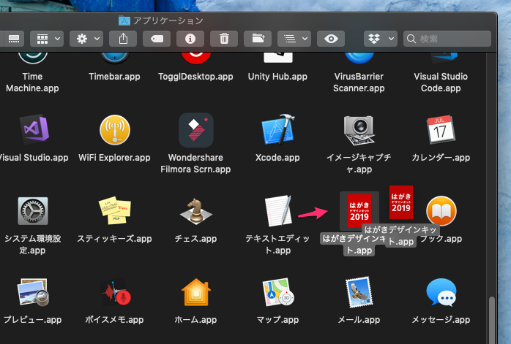
Task: Click the new folder toolbar button
Action: coord(258,39)
